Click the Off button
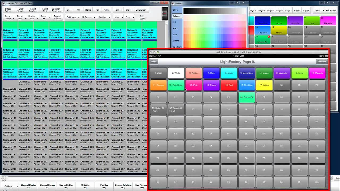Image resolution: width=340 pixels, height=191 pixels. point(79,10)
